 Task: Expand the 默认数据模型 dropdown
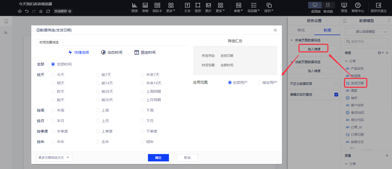367,32
